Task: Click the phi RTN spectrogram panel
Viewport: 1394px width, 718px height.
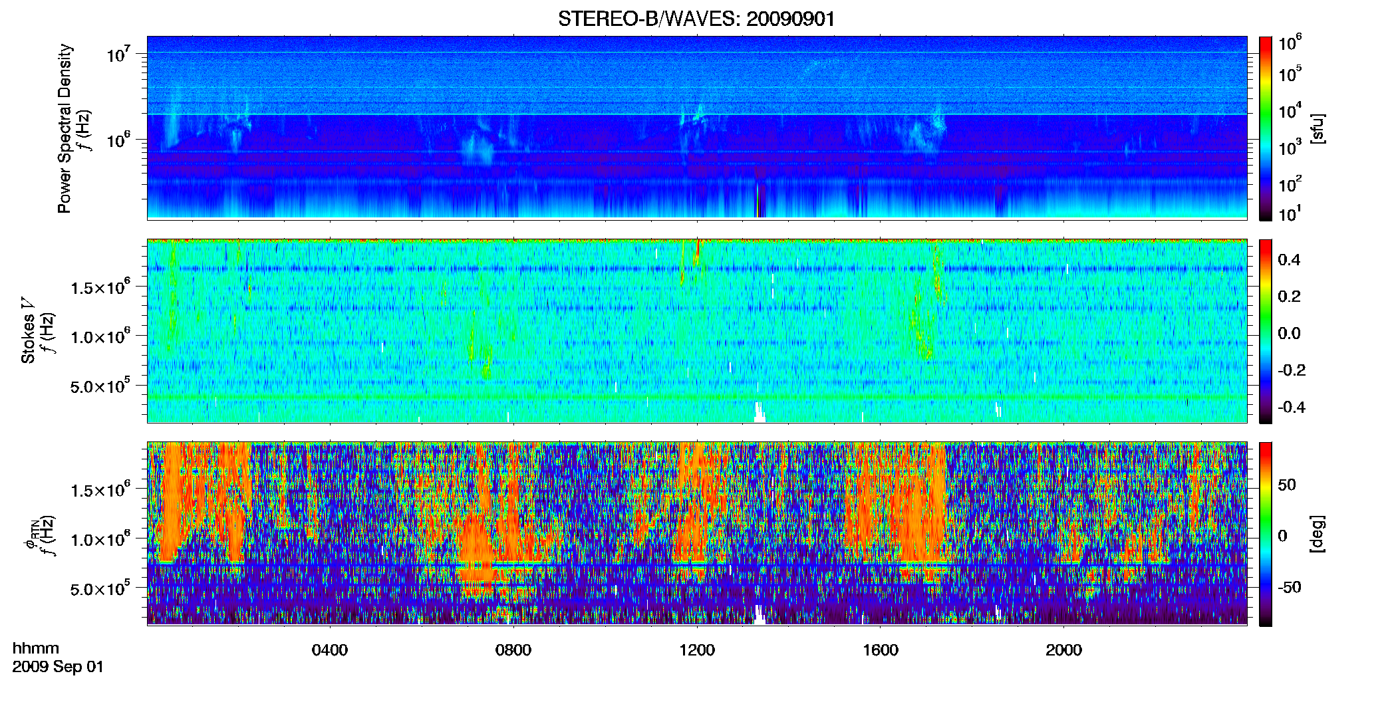Action: 697,534
